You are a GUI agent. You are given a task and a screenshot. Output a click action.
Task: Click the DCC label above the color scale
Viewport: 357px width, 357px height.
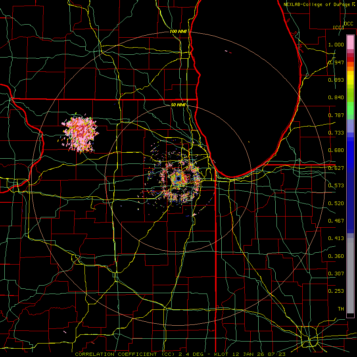click(348, 24)
